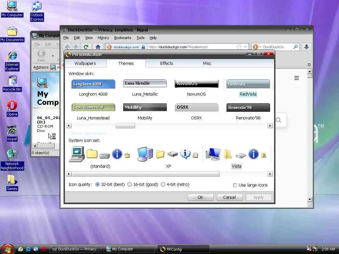This screenshot has height=254, width=339.
Task: Click the Mypal back arrow button
Action: [x=68, y=47]
